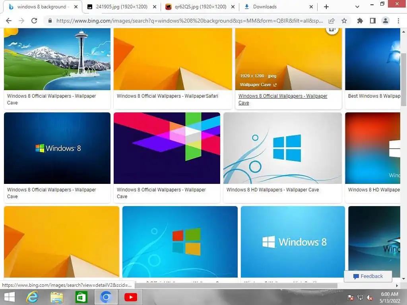
Task: Click the browser forward arrow
Action: (21, 21)
